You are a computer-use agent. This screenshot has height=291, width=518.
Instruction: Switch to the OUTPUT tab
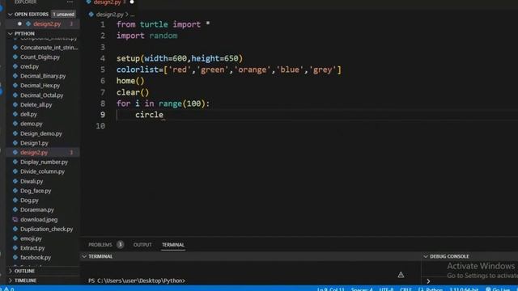coord(142,245)
